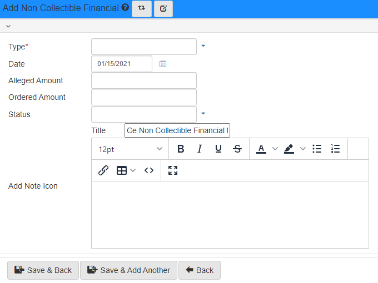Open the source code view icon
The image size is (378, 283).
pyautogui.click(x=149, y=170)
